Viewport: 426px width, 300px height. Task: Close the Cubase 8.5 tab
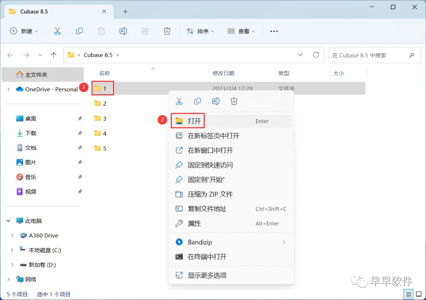click(104, 11)
